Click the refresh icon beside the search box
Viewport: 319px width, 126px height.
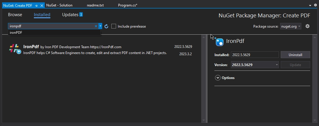click(107, 26)
